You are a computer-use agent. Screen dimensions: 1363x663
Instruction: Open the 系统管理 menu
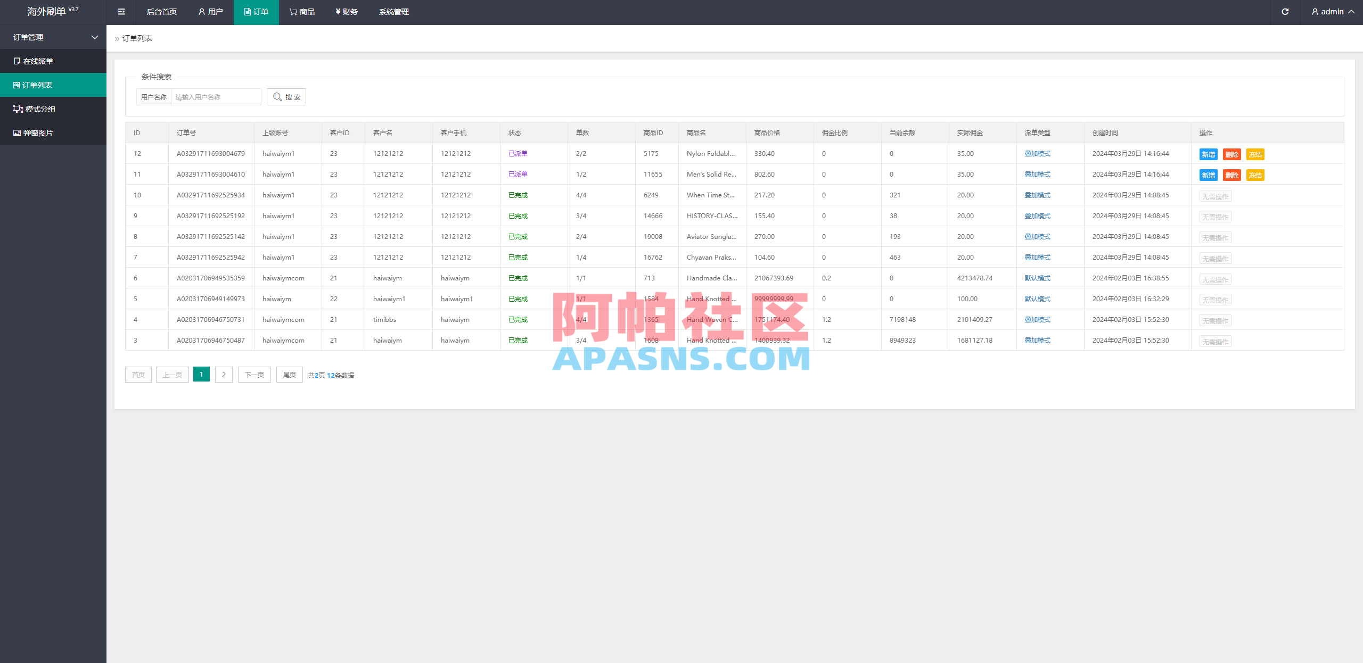[394, 11]
